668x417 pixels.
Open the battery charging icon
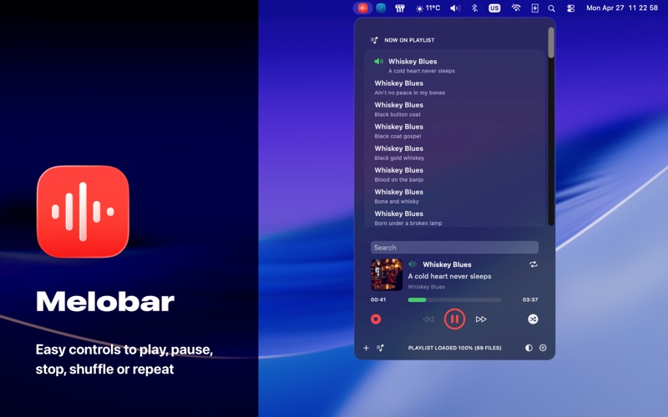tap(534, 8)
